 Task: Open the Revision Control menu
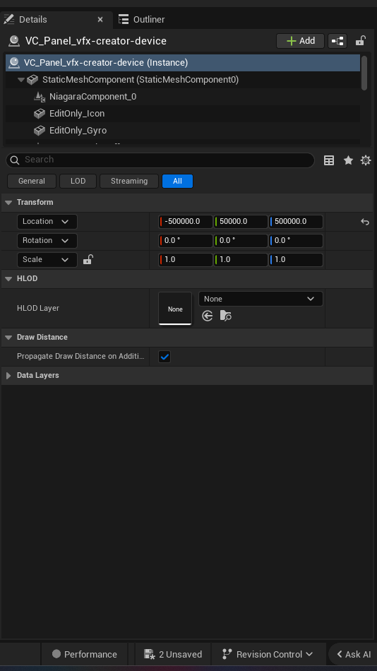[268, 654]
